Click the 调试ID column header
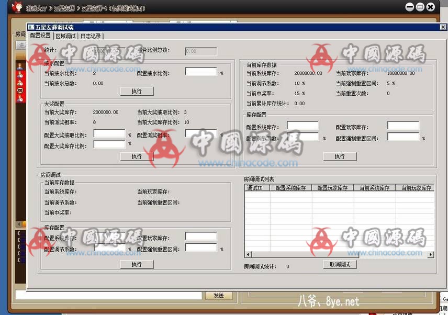The image size is (448, 315). 257,188
